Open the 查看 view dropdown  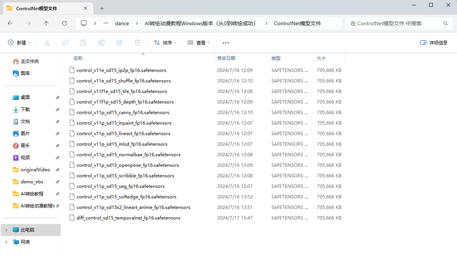coord(199,43)
